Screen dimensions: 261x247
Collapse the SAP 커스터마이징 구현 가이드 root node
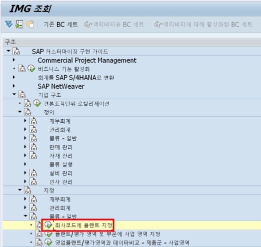pyautogui.click(x=8, y=51)
